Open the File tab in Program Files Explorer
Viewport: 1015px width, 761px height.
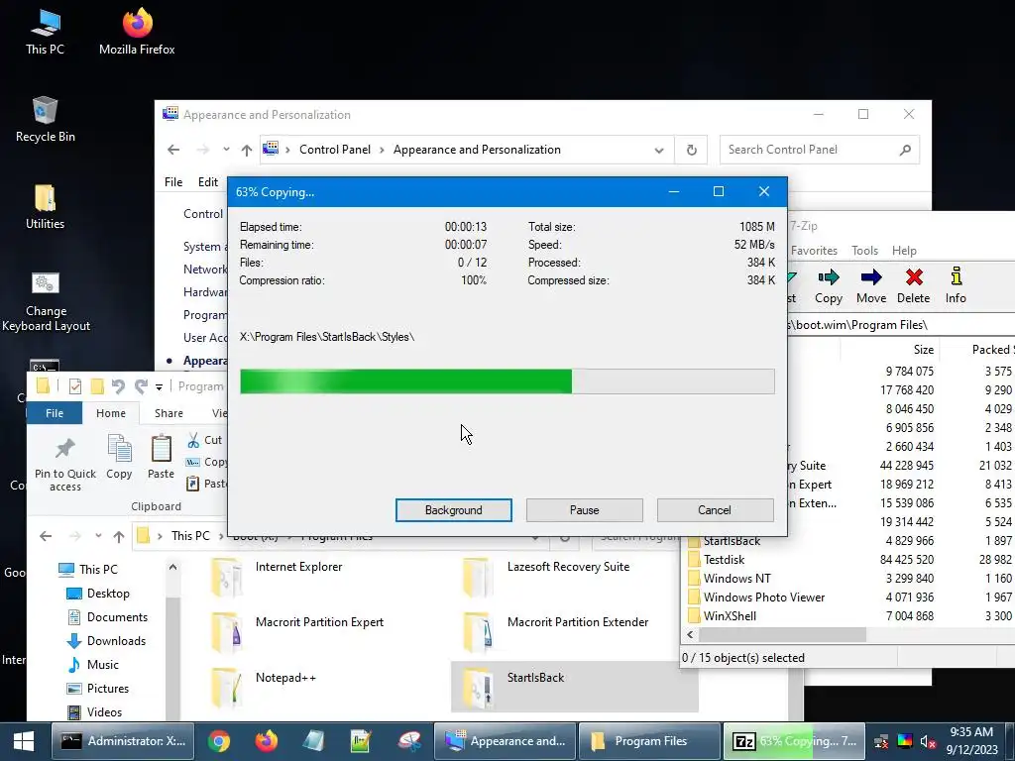pyautogui.click(x=55, y=413)
